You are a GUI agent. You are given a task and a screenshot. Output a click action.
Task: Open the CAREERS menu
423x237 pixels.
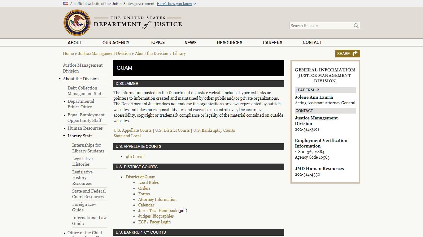tap(273, 43)
